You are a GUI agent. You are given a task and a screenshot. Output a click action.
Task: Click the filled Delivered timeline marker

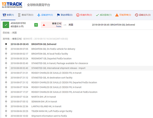[6, 44]
